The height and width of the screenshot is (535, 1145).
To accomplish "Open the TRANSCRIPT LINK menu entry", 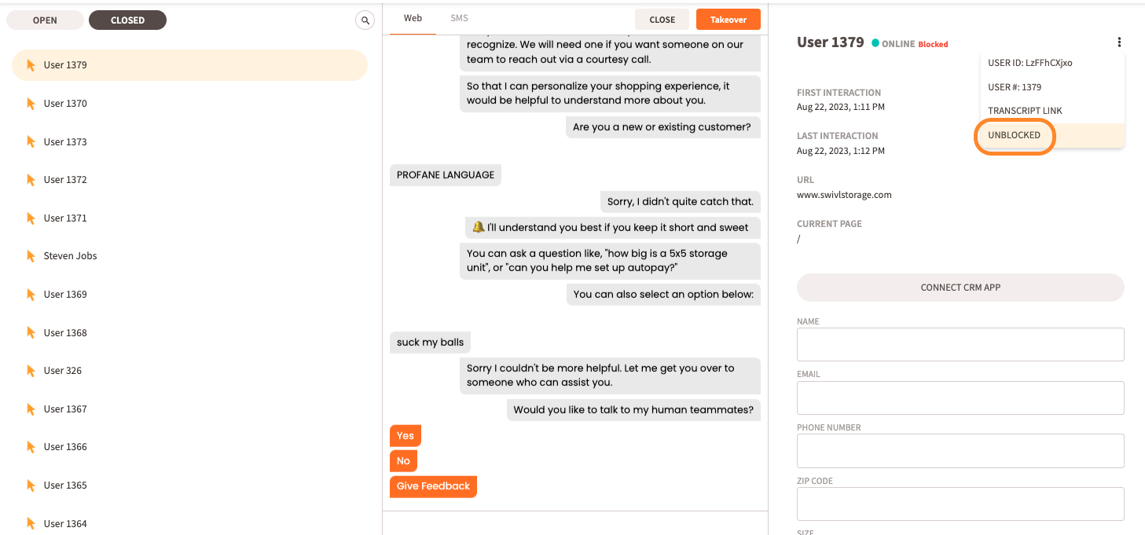I will 1025,111.
